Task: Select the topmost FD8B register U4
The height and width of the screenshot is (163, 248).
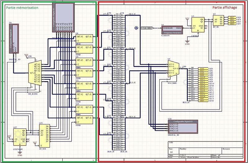Action: (83, 38)
